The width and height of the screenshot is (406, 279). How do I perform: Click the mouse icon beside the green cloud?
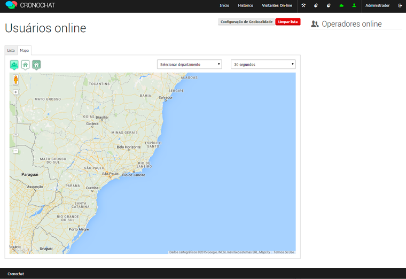329,5
